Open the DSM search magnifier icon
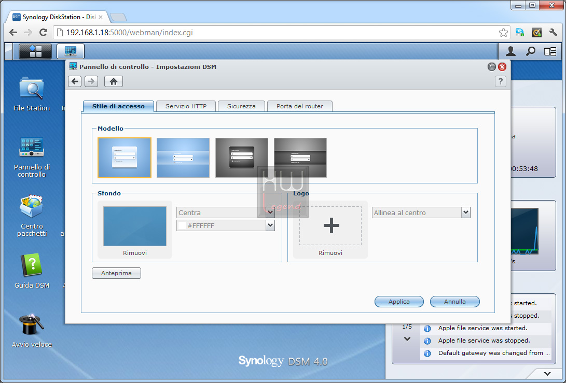This screenshot has width=566, height=383. (x=530, y=51)
